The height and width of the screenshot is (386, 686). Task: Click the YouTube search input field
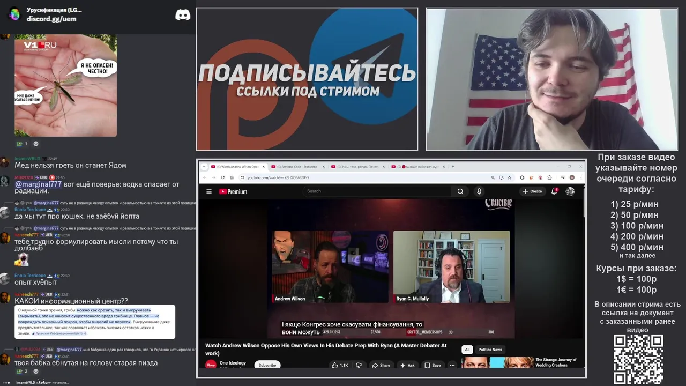click(x=378, y=191)
